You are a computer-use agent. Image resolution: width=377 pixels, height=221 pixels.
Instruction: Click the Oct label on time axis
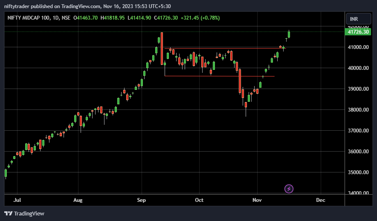(x=199, y=200)
